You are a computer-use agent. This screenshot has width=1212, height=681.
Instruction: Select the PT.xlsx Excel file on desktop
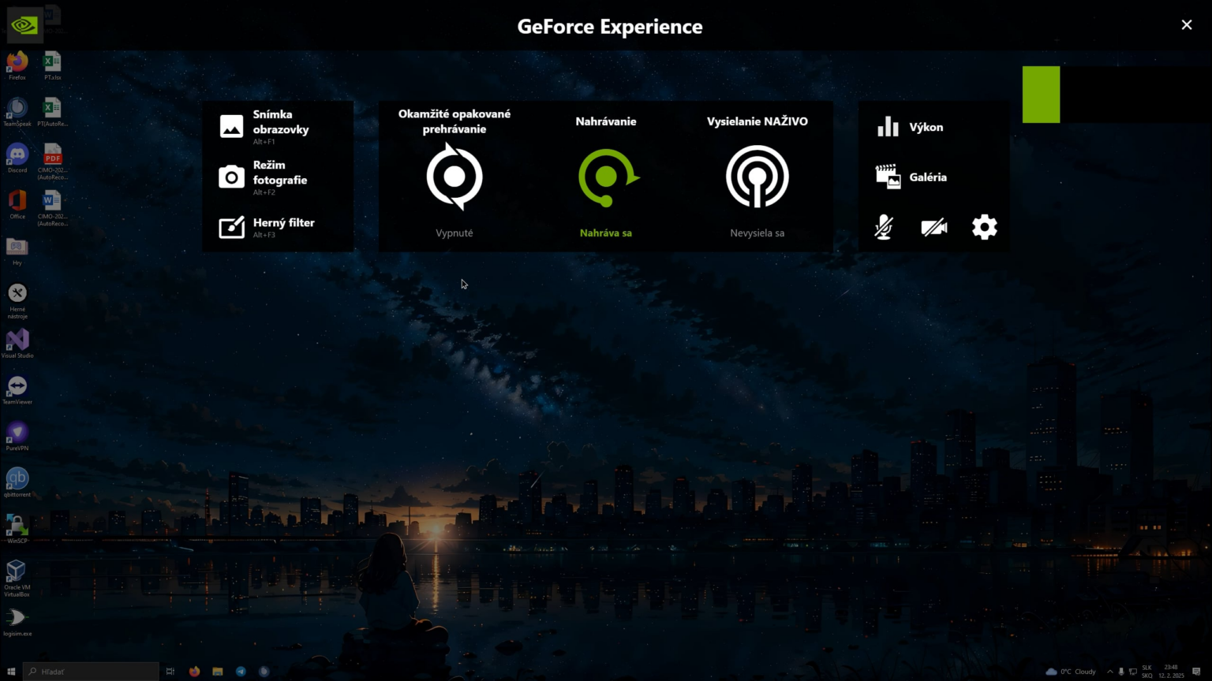(x=52, y=66)
